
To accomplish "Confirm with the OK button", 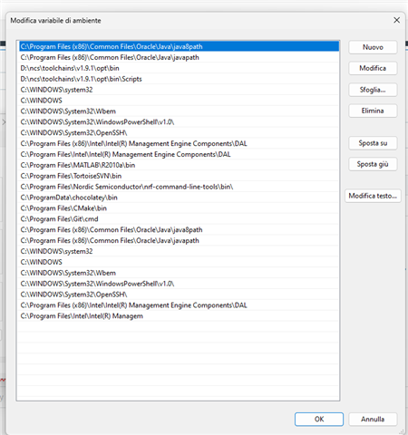I will (319, 420).
